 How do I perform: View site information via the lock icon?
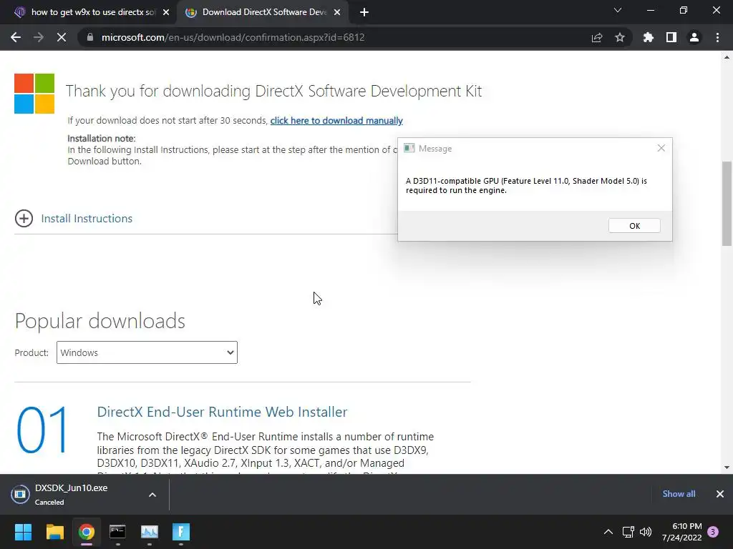point(90,37)
